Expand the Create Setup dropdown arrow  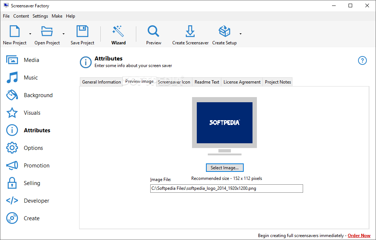point(240,34)
